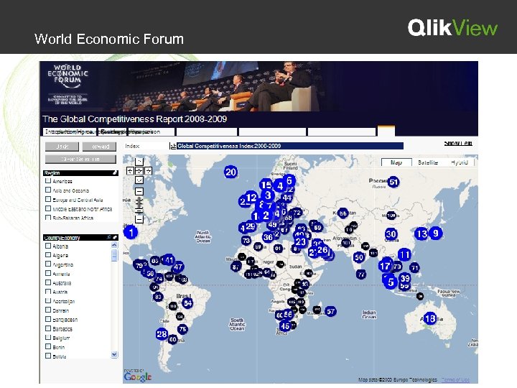The height and width of the screenshot is (388, 517).
Task: Click marker 30 on China
Action: pos(391,234)
